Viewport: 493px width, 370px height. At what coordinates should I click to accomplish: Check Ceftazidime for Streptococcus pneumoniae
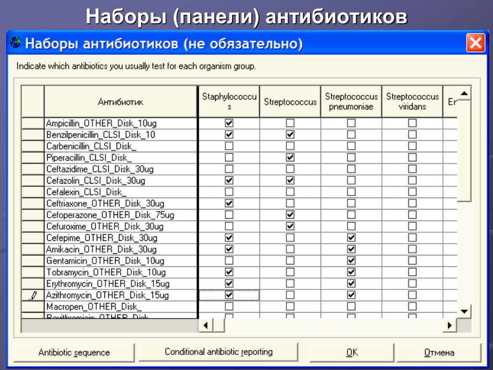click(x=351, y=169)
